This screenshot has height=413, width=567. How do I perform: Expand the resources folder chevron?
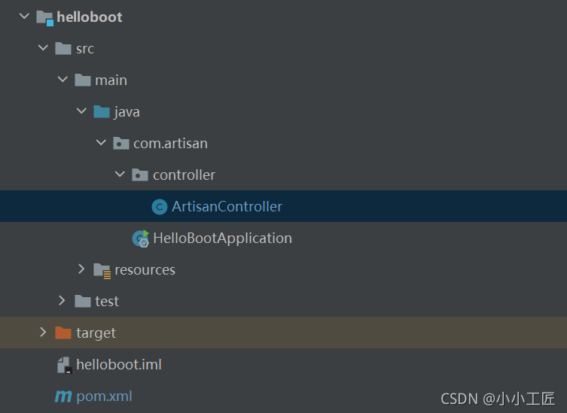81,269
